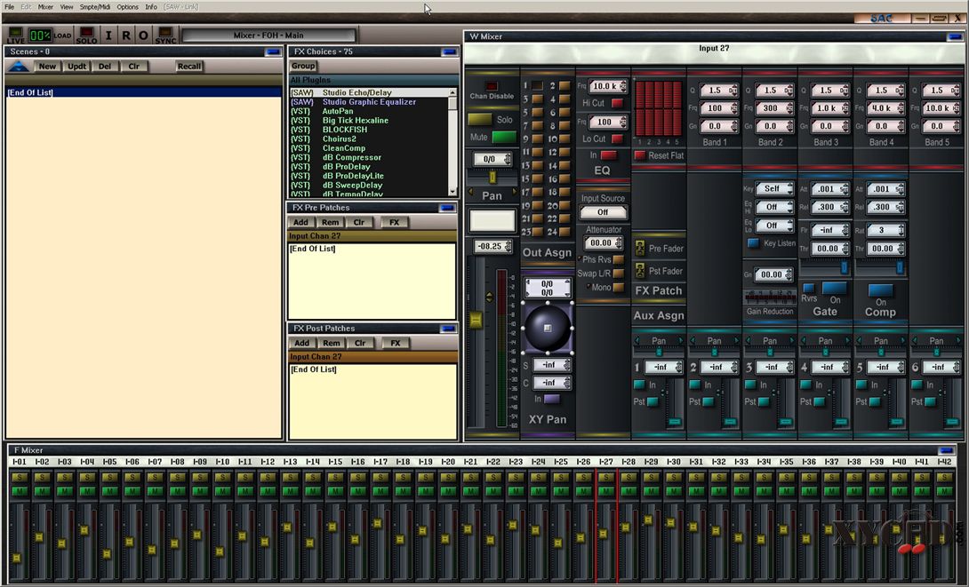The width and height of the screenshot is (969, 587).
Task: Mute channel I-40 in the F Mixer
Action: click(899, 491)
